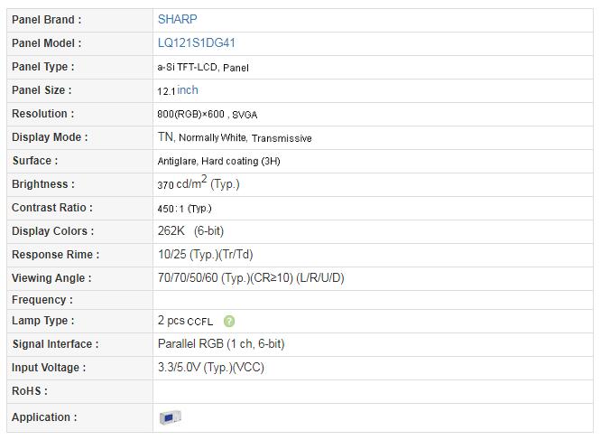Open the SHARP brand link

click(177, 19)
